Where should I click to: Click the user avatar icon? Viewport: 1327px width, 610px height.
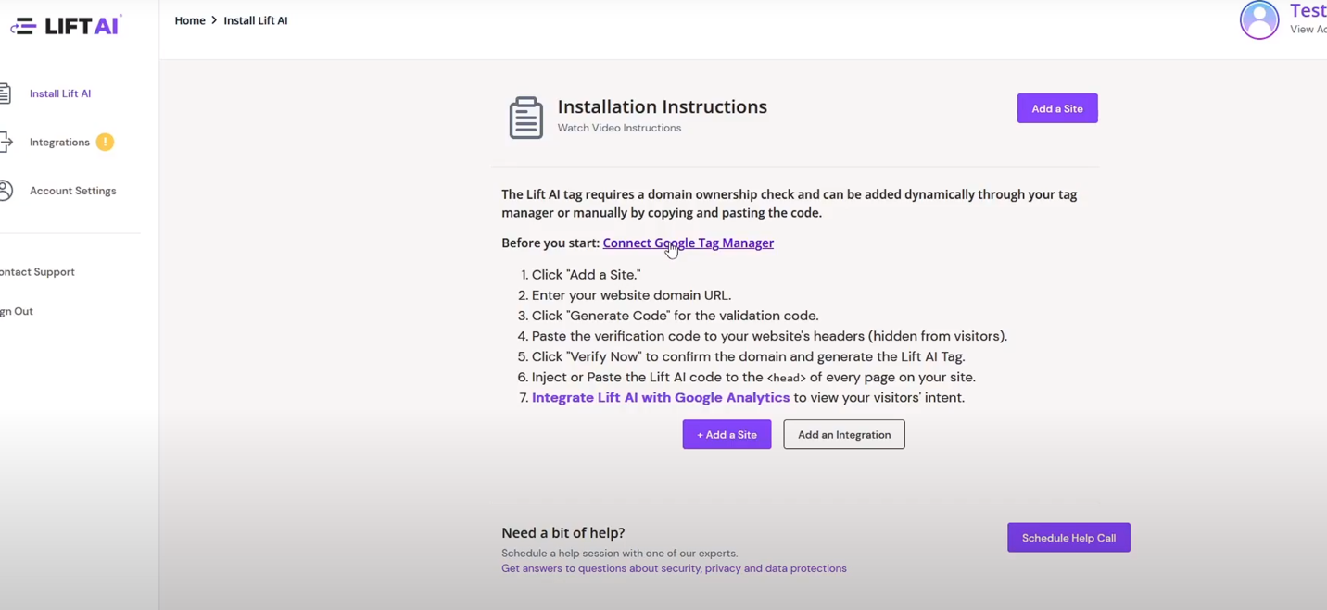pyautogui.click(x=1259, y=19)
